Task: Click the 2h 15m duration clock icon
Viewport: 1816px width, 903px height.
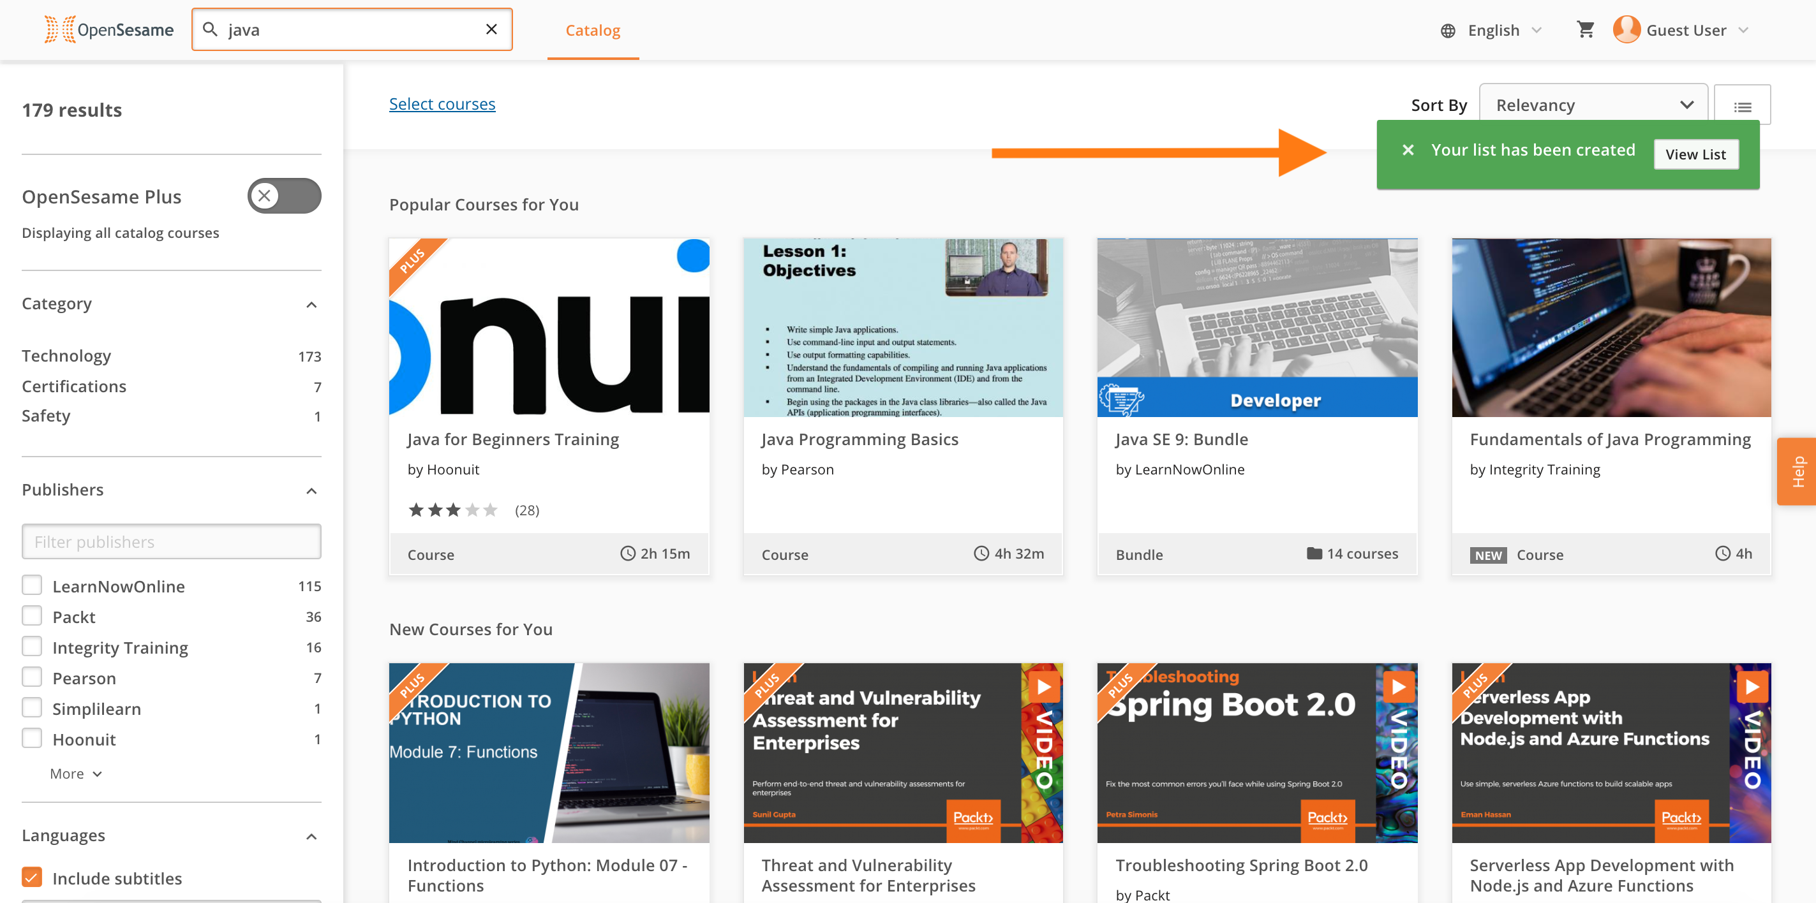Action: 627,554
